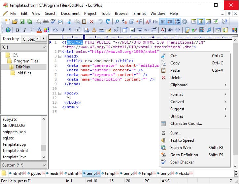Click the Bold formatting icon
Screen dimensions: 239x184
pos(17,30)
